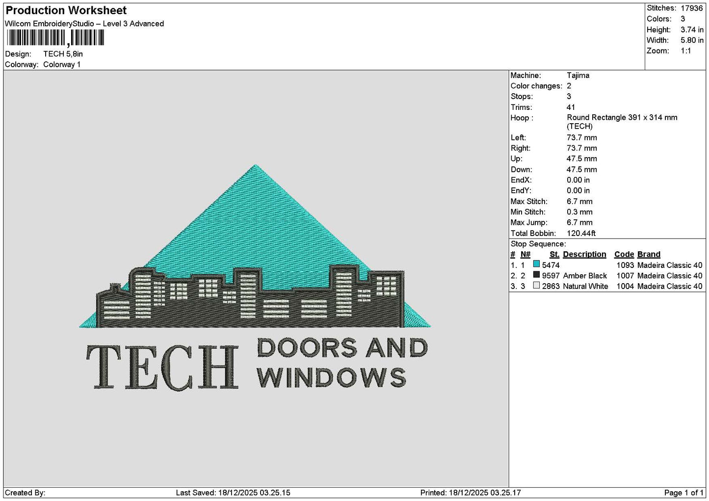
Task: Click code 1093 in stop sequence
Action: 625,265
